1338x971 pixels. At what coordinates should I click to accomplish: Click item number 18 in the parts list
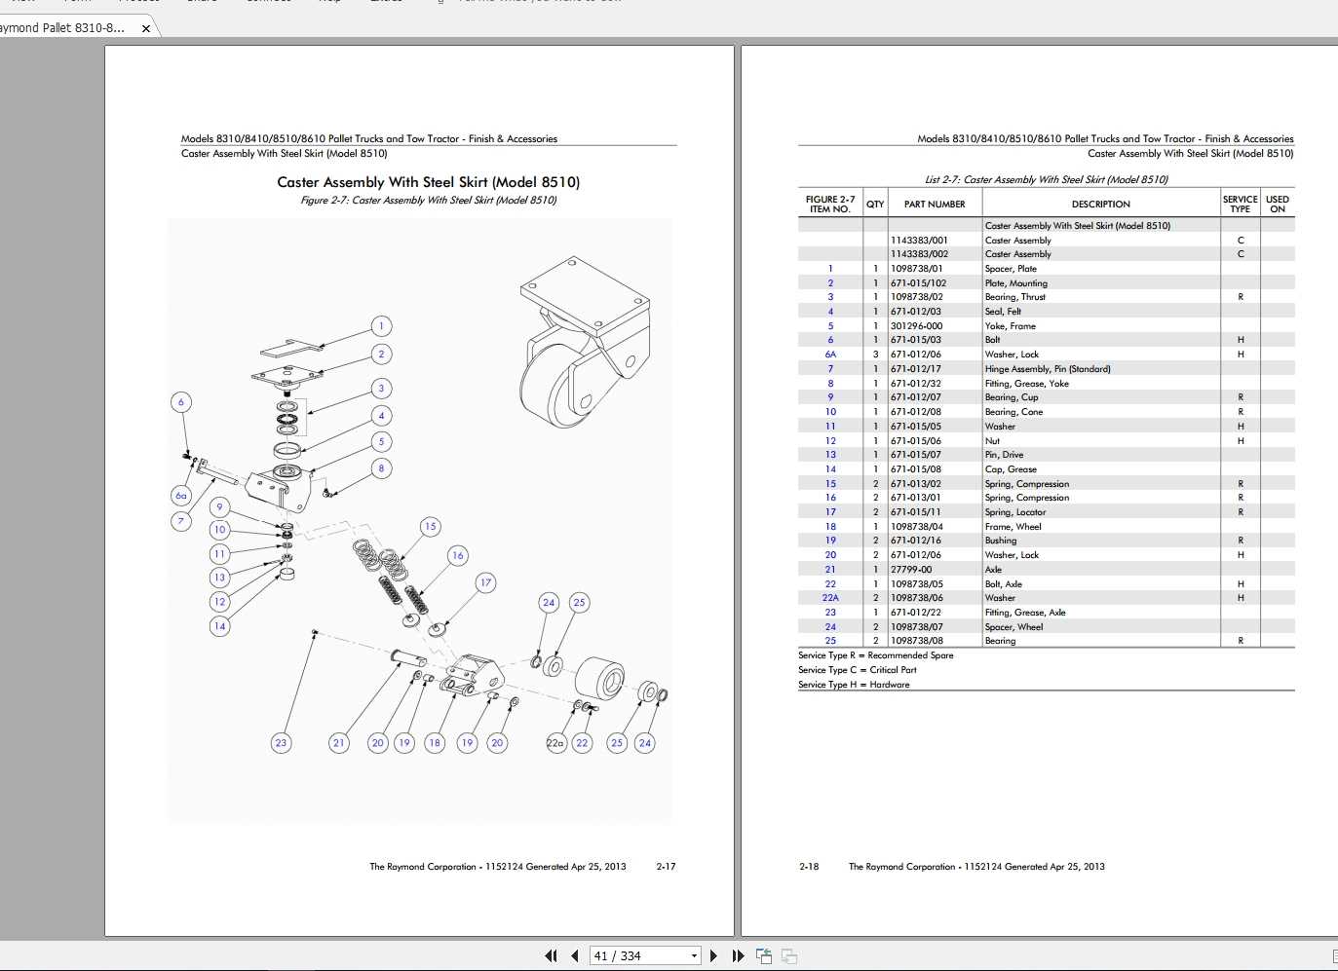[830, 527]
